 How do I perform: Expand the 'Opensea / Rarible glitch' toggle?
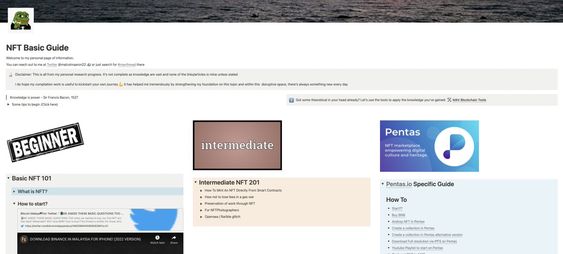tap(201, 217)
